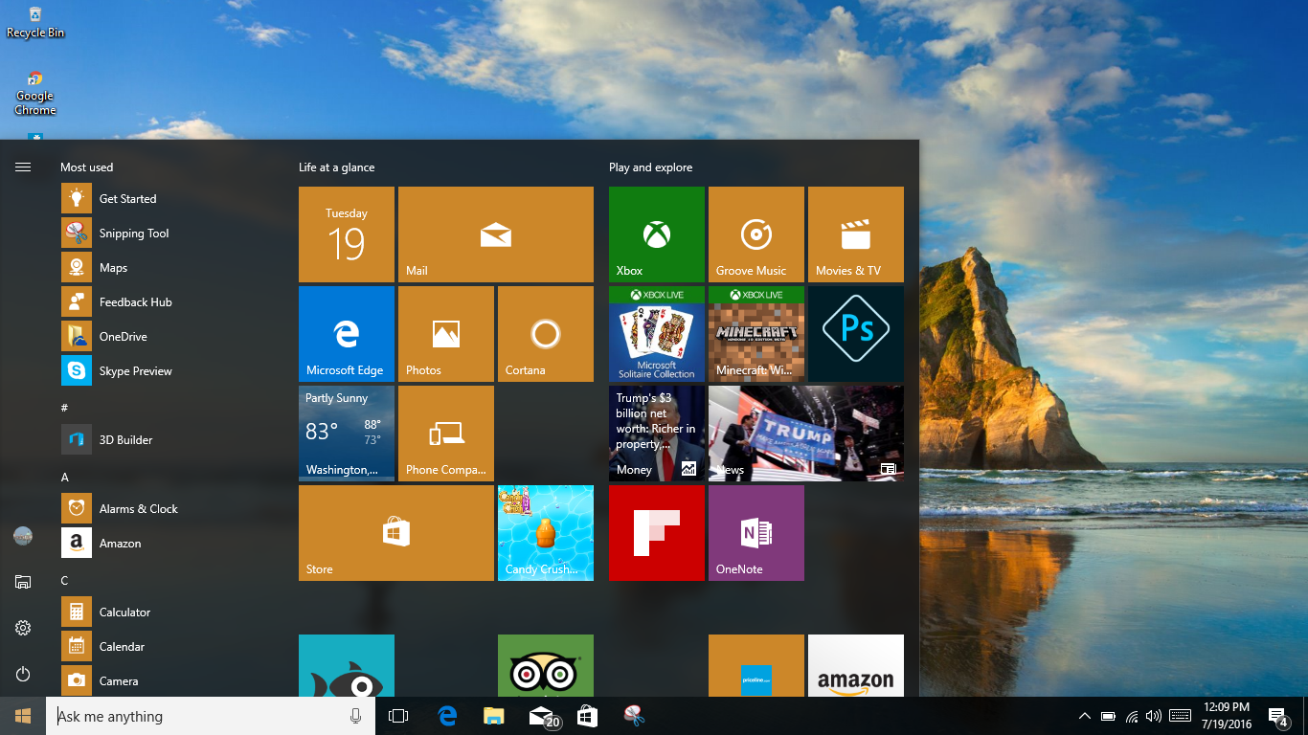Screen dimensions: 1308x735
Task: Launch Candy Crush tile
Action: point(546,533)
